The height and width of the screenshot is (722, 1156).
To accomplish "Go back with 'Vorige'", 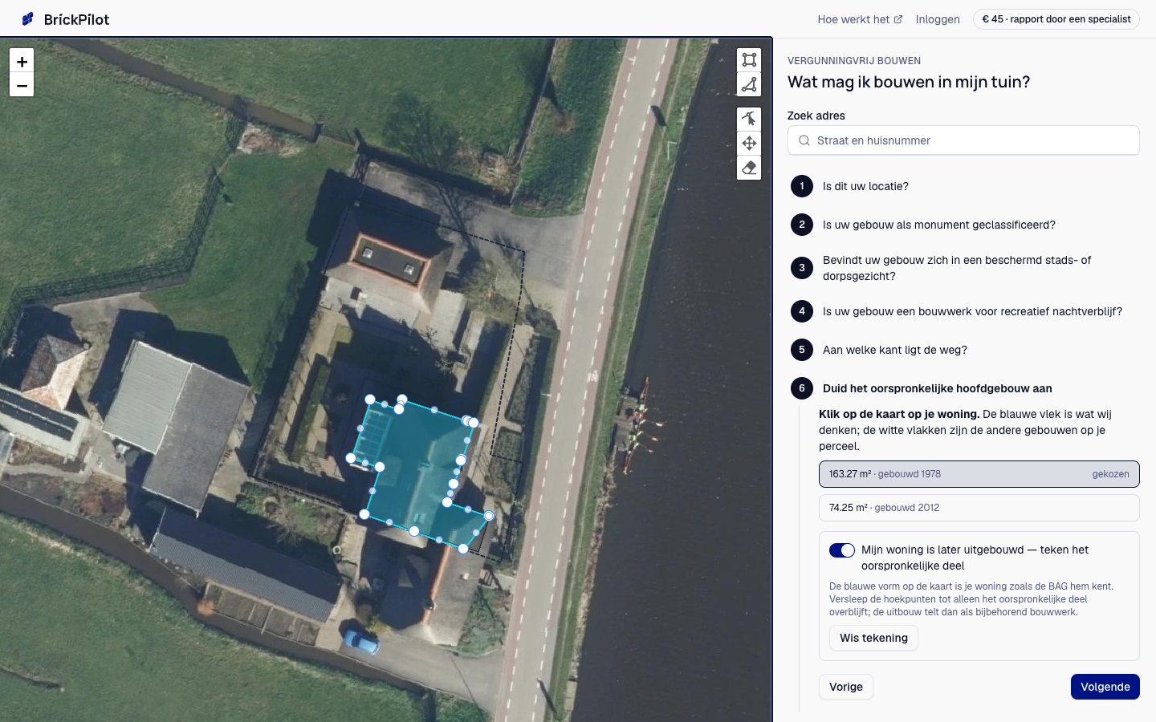I will (846, 687).
